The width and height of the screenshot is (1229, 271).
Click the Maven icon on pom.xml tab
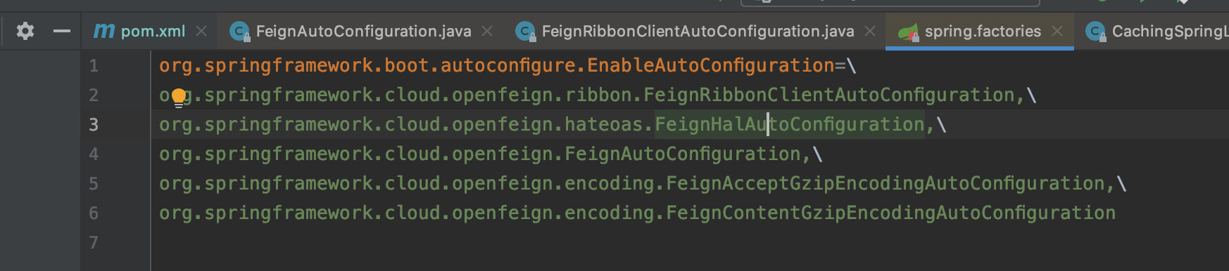[104, 31]
